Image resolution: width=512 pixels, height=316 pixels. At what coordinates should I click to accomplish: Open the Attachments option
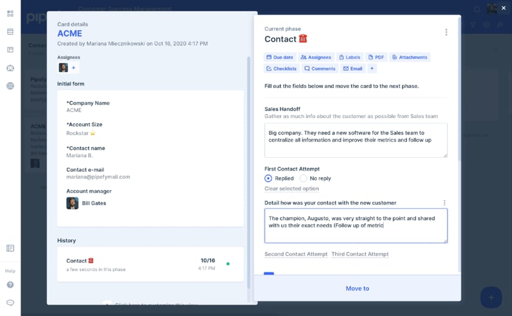tap(409, 57)
